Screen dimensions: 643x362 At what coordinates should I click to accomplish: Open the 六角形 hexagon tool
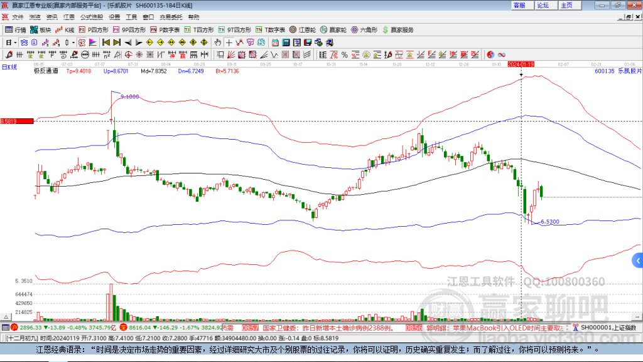coord(364,30)
